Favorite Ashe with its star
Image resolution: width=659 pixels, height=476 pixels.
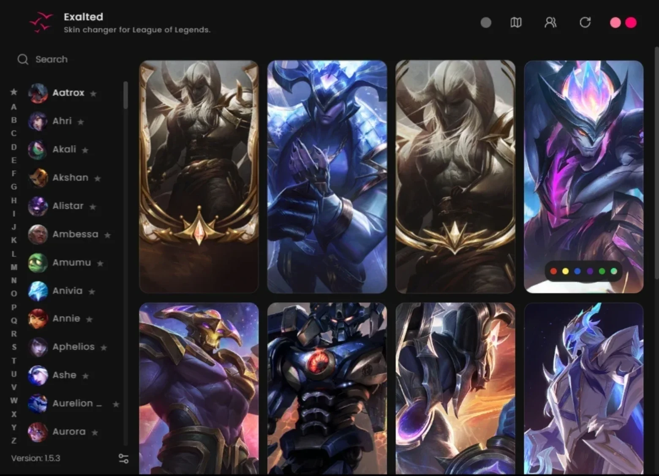tap(85, 376)
